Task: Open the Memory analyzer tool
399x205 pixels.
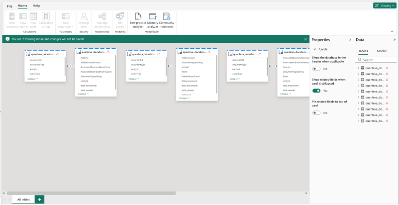Action: coord(153,17)
